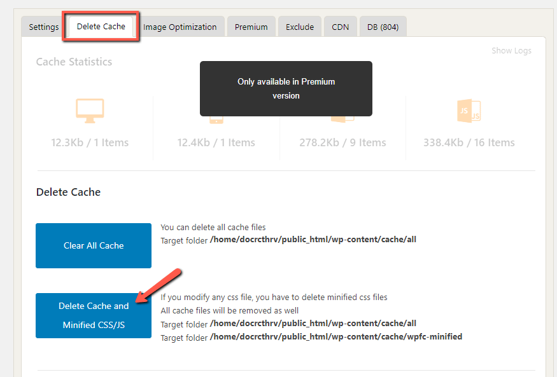Open the DB (804) tab
Viewport: 557px width, 377px height.
point(383,27)
